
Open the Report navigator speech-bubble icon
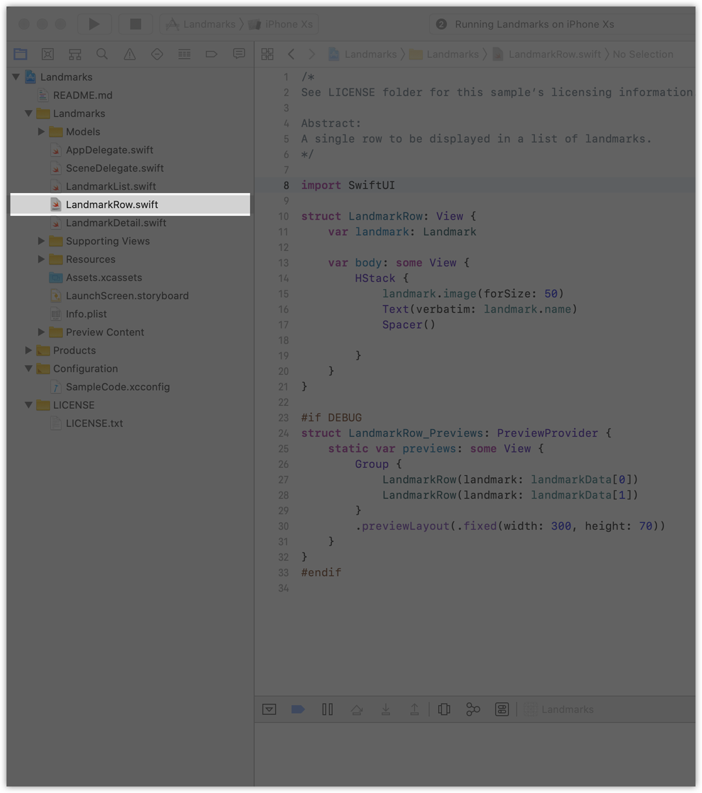click(x=239, y=54)
